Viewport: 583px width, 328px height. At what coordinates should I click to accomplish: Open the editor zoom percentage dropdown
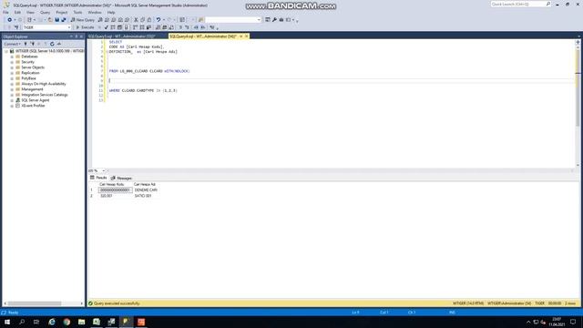(x=103, y=170)
